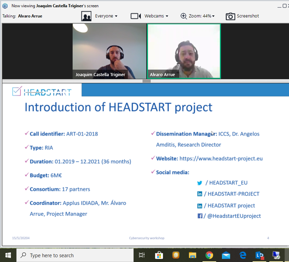
Task: Open the Lync app from taskbar
Action: point(260,255)
